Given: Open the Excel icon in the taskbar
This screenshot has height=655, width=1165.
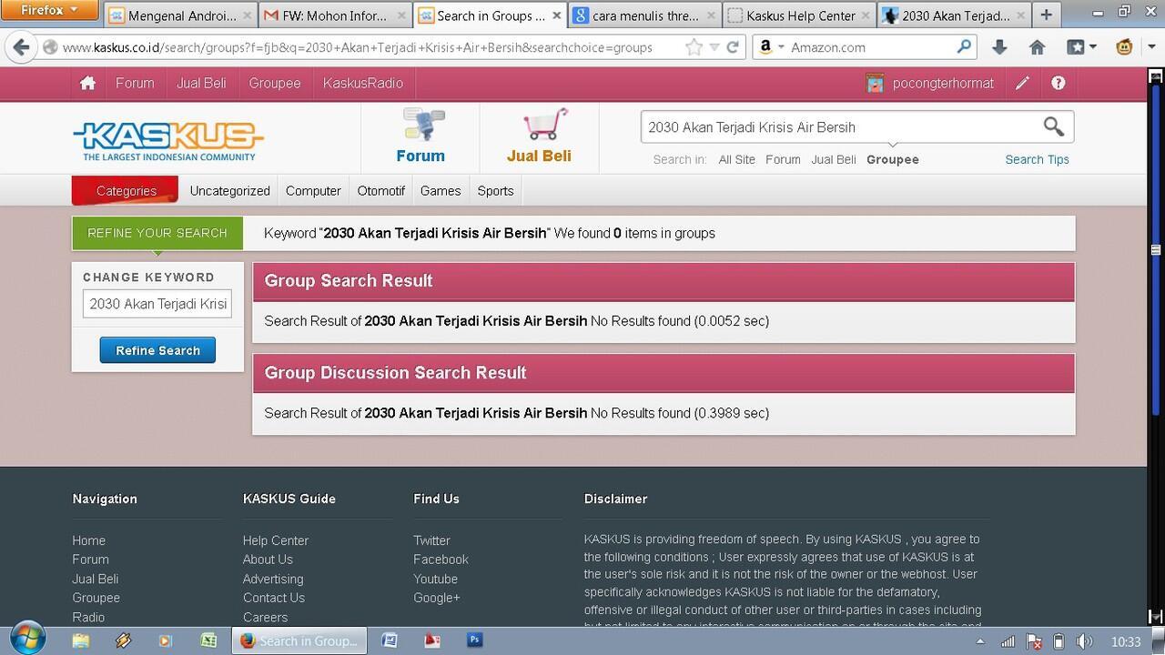Looking at the screenshot, I should (208, 640).
